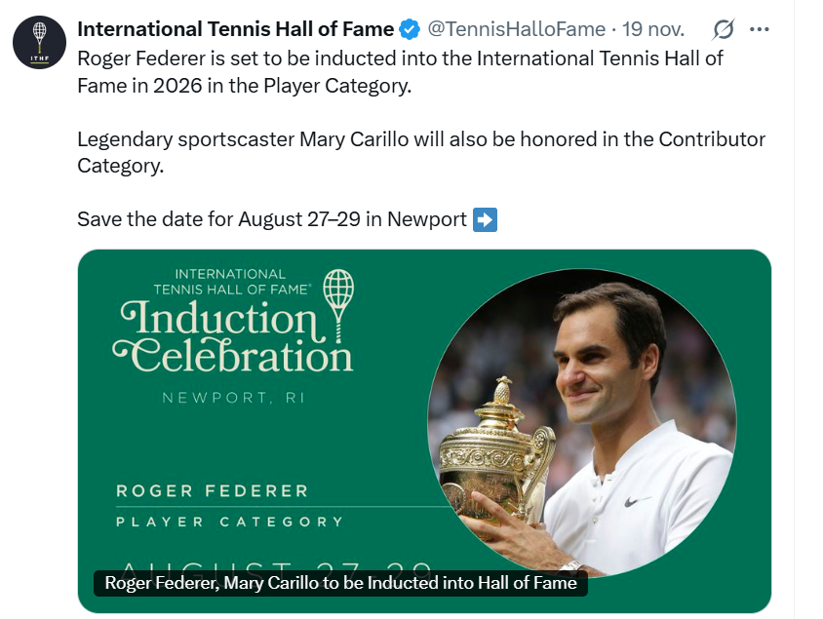Click the golden trophy in the photo
The width and height of the screenshot is (823, 619).
(495, 448)
